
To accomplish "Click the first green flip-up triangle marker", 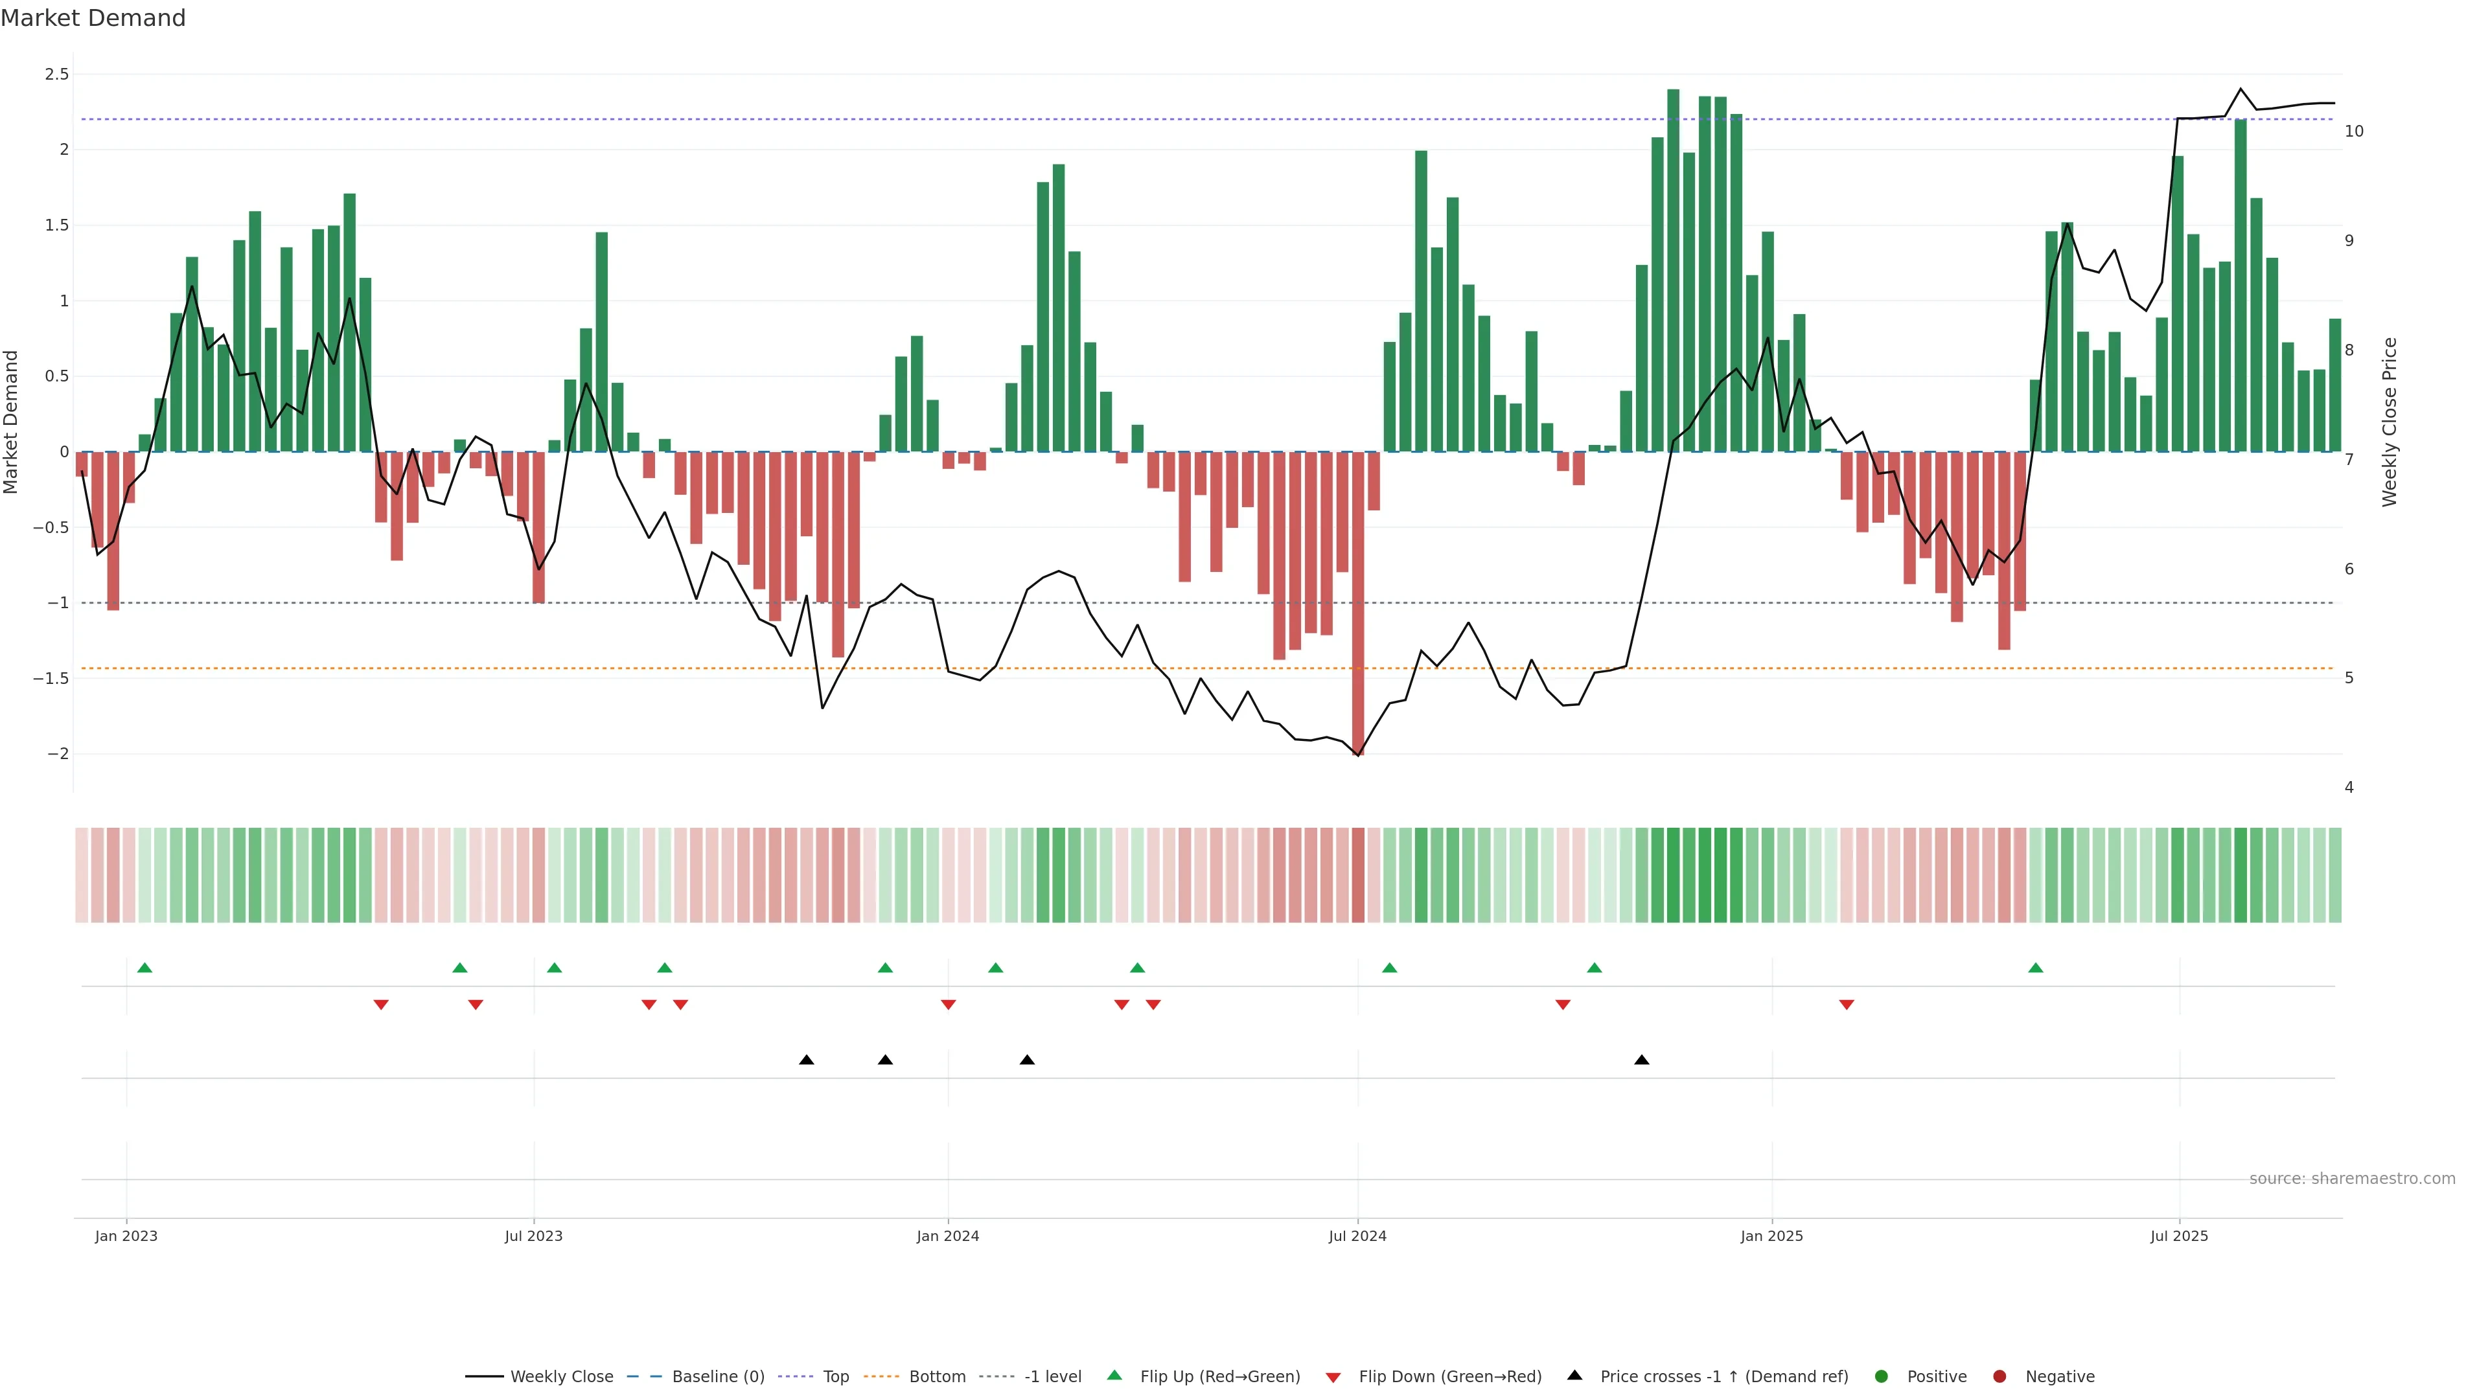I will tap(145, 968).
